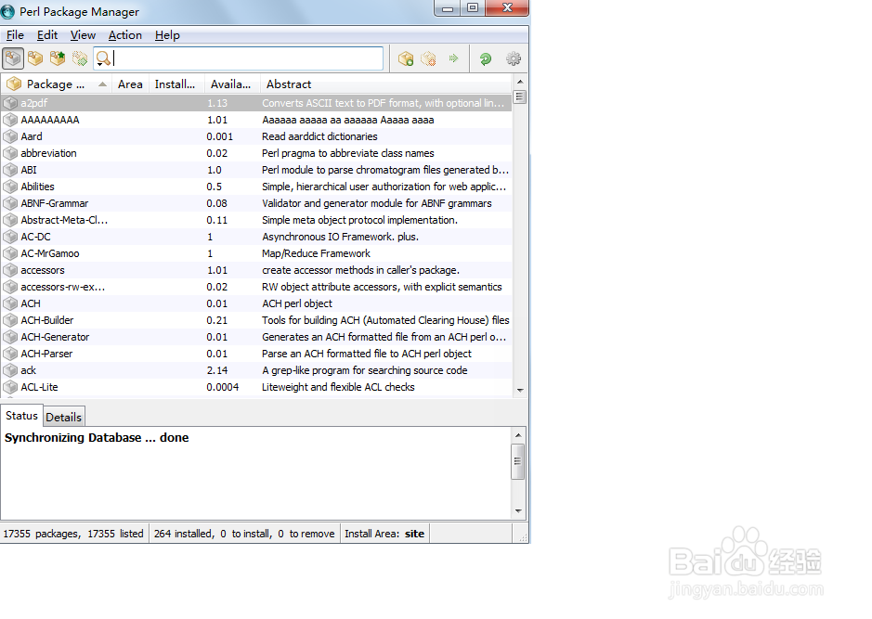Click package icon beside ABI row
The image size is (872, 619).
point(10,170)
